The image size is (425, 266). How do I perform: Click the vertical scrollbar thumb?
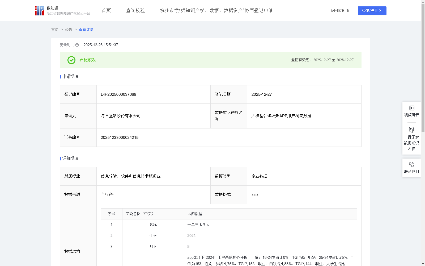pyautogui.click(x=423, y=68)
